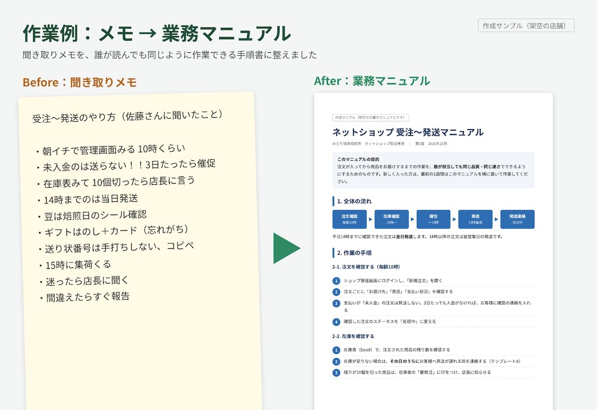Click the number circle beside 支払いが「未入金」の注文

pyautogui.click(x=336, y=303)
